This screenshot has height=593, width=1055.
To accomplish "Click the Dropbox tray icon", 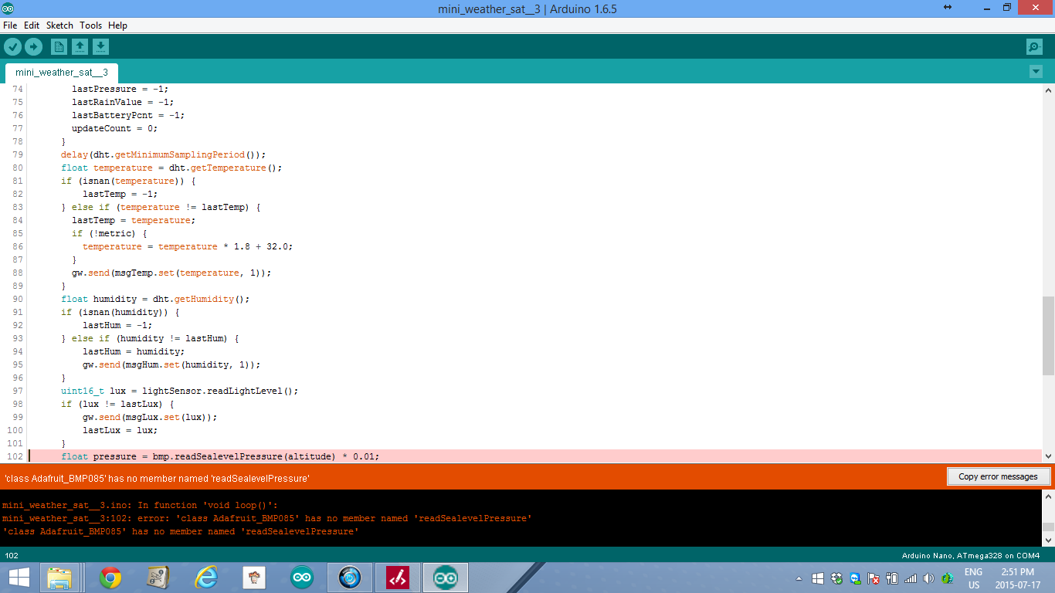I will 836,578.
